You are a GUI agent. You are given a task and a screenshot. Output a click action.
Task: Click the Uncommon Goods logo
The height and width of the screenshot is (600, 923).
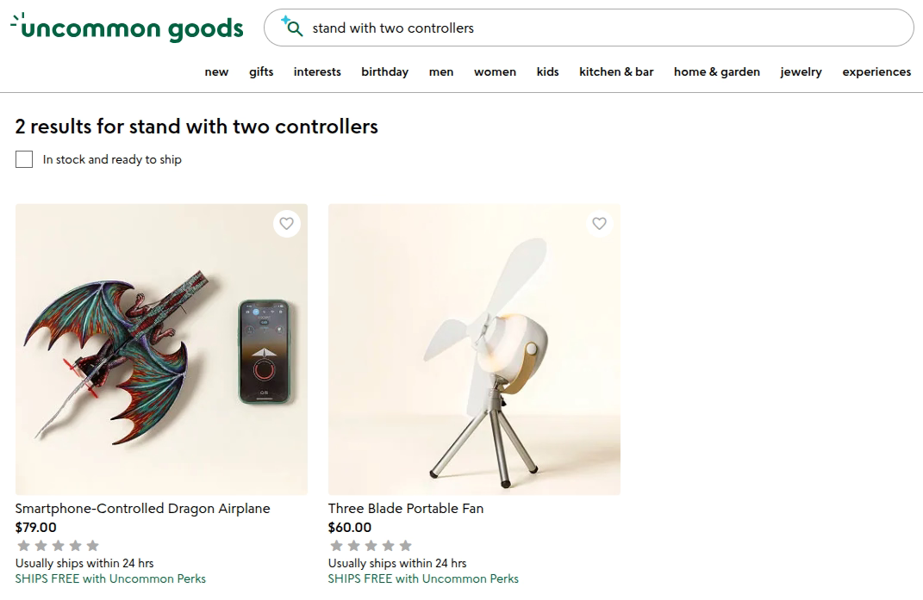[128, 28]
